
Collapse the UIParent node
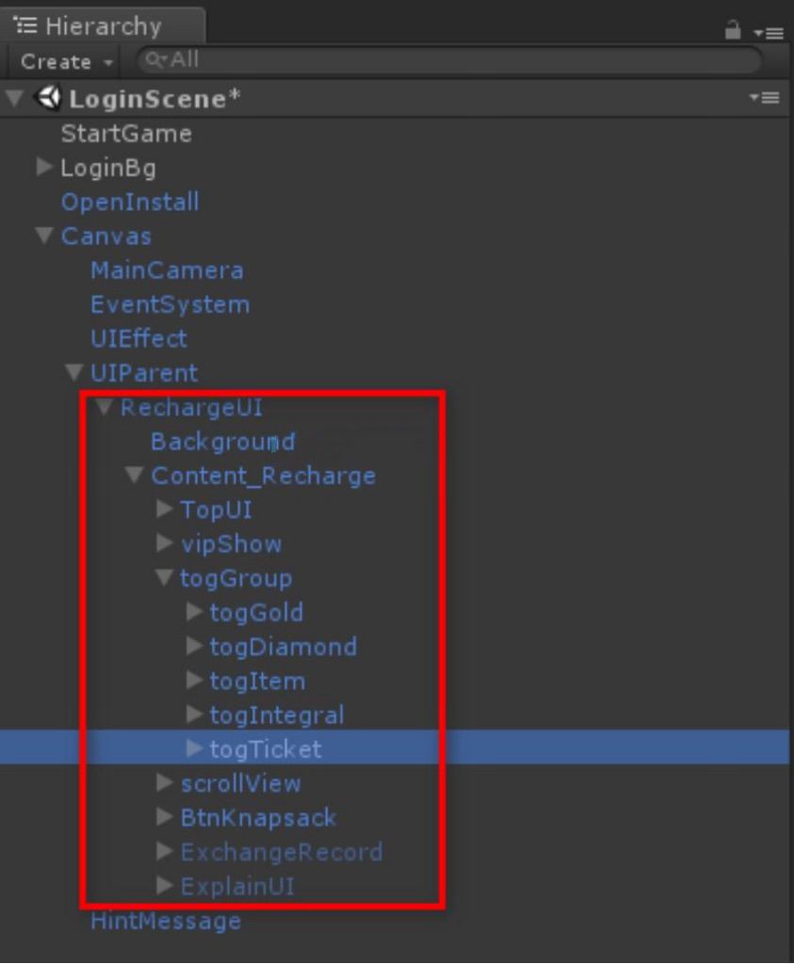point(73,372)
